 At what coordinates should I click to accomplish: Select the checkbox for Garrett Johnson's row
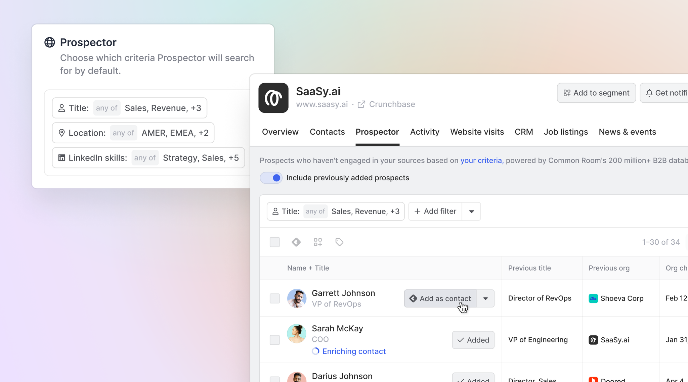(275, 298)
